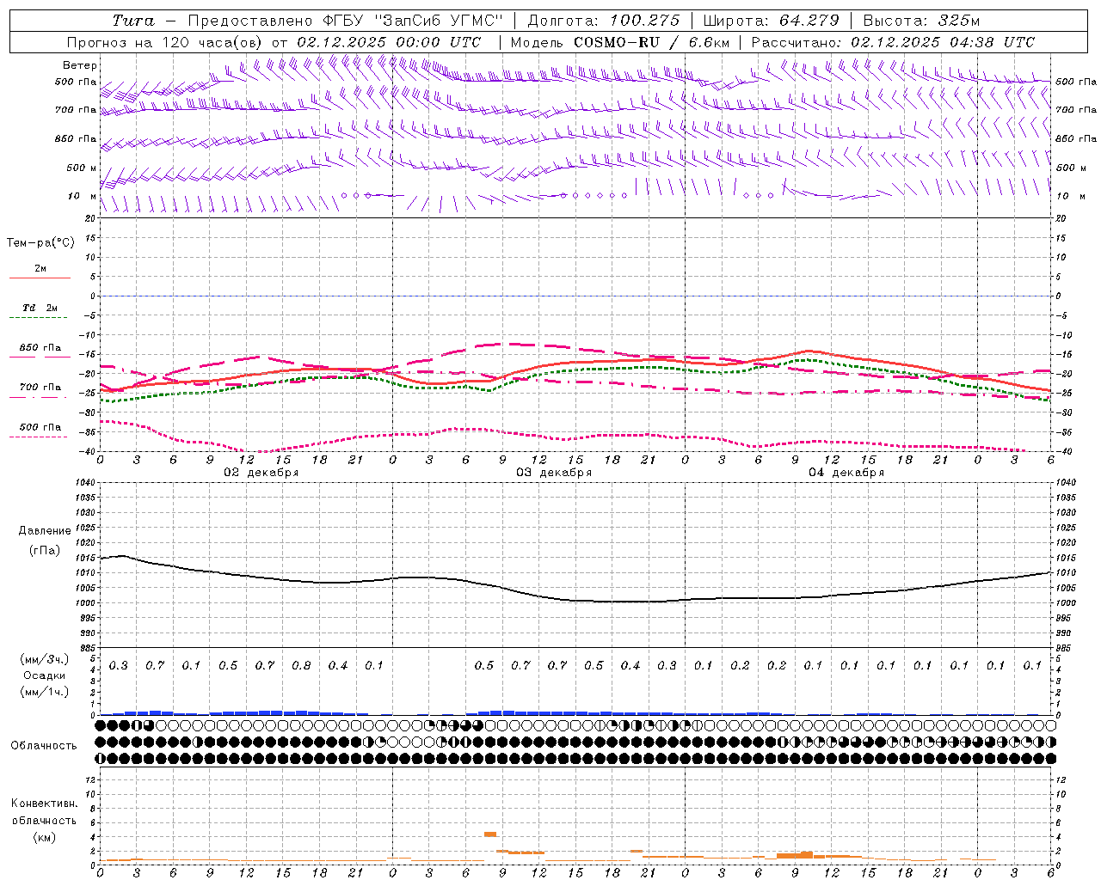This screenshot has height=880, width=1101.
Task: Click the "02 декабря" date label
Action: tap(261, 473)
